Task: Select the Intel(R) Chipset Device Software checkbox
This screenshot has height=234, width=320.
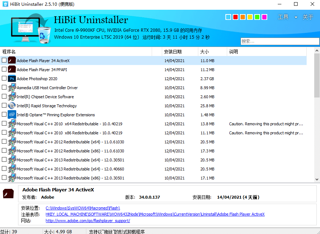Action: [x=4, y=96]
